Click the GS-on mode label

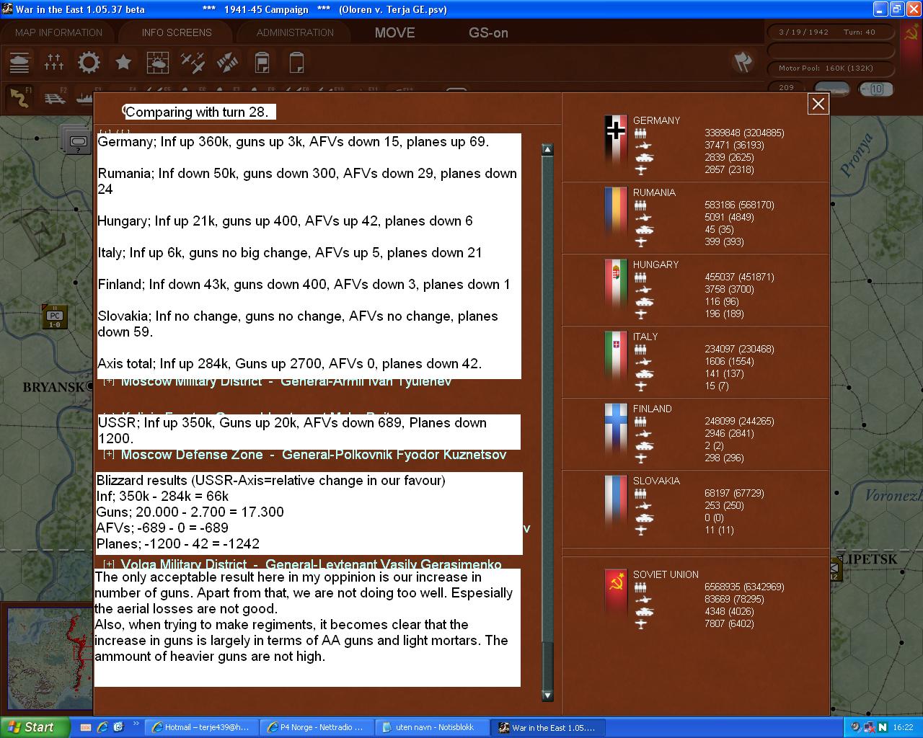[x=488, y=32]
